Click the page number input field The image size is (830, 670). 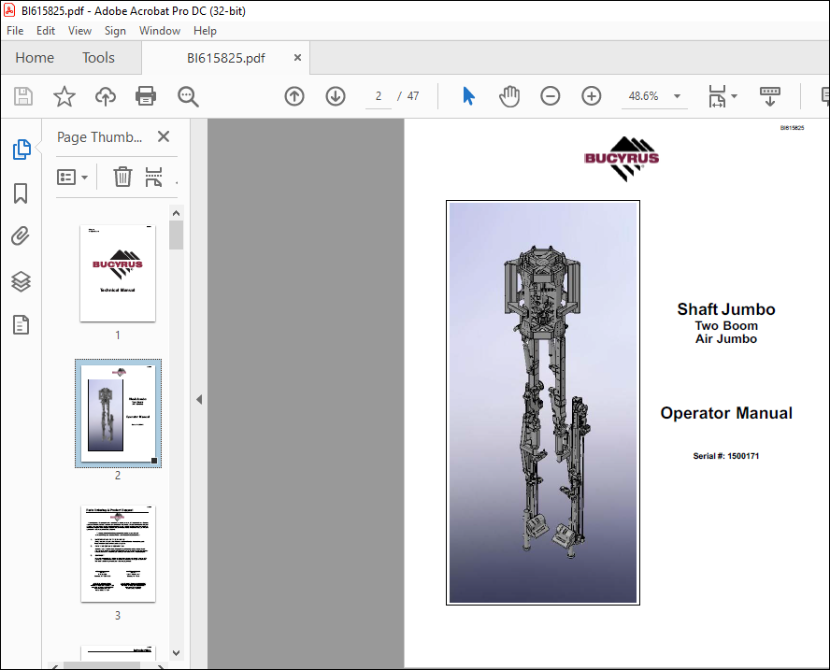[379, 96]
